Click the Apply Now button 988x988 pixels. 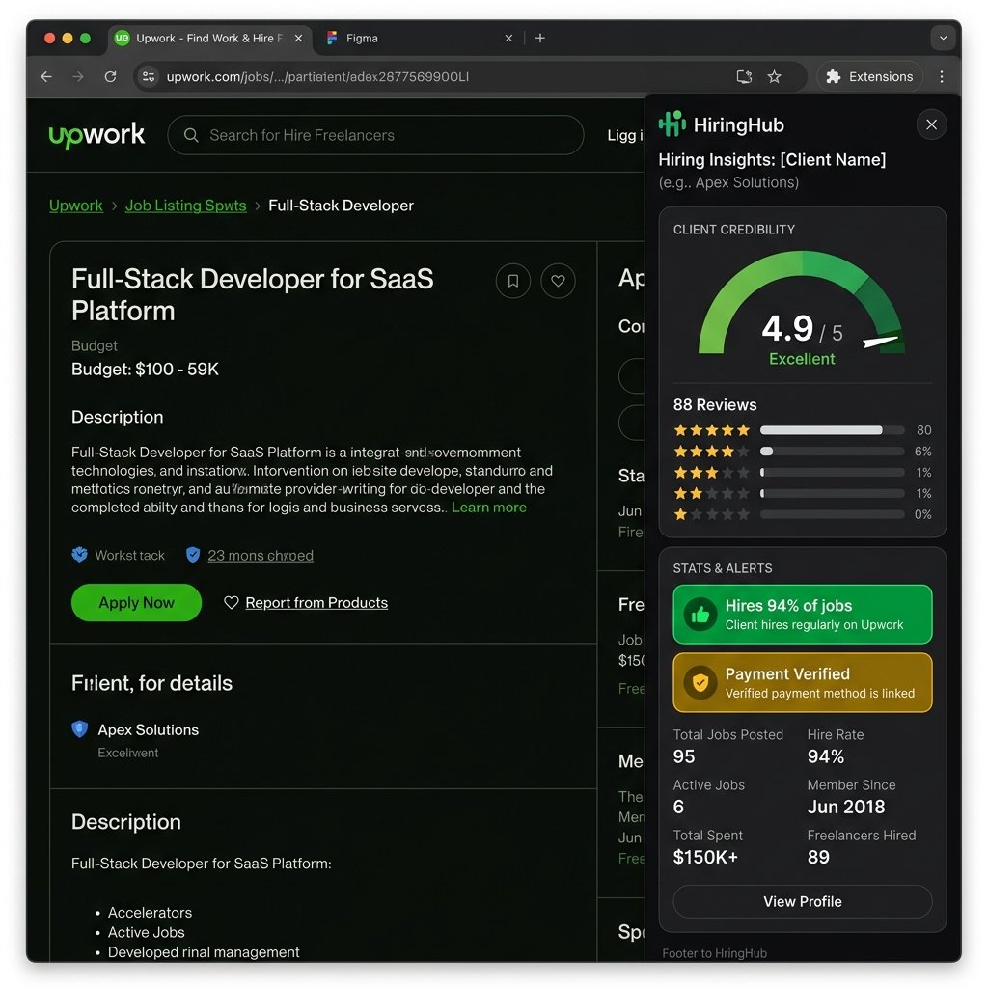pos(136,602)
